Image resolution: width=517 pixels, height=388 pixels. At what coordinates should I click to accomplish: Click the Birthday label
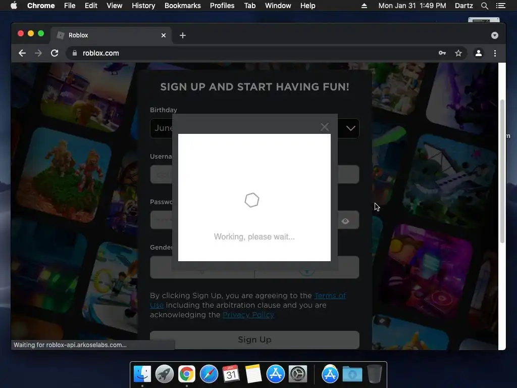point(164,110)
